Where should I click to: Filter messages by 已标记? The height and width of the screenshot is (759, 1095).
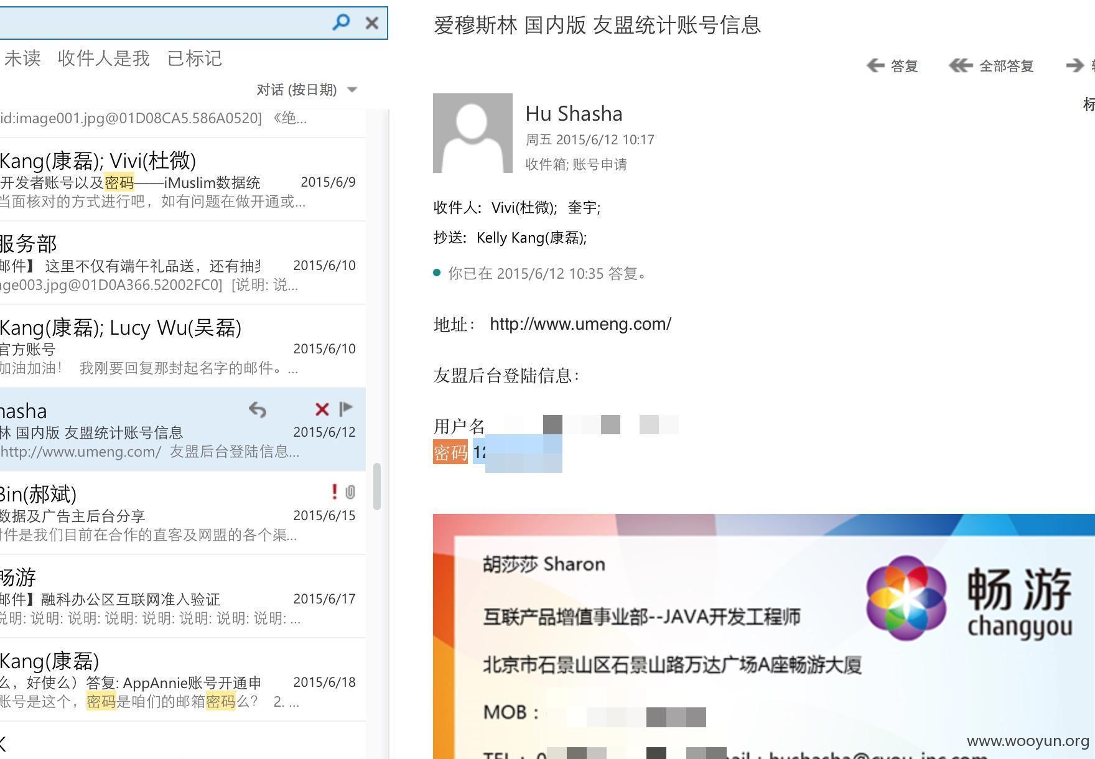(195, 58)
